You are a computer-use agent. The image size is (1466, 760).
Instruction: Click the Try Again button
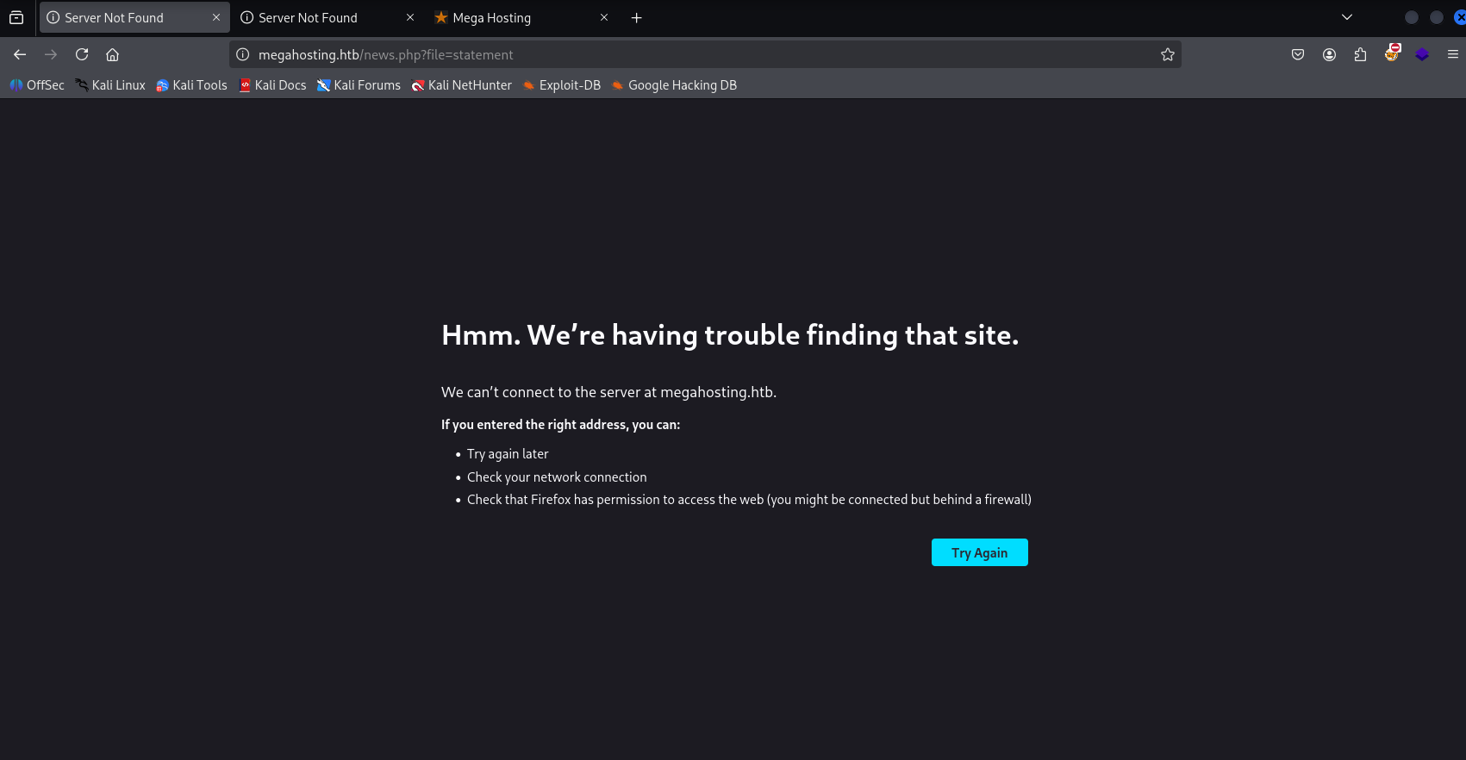980,552
